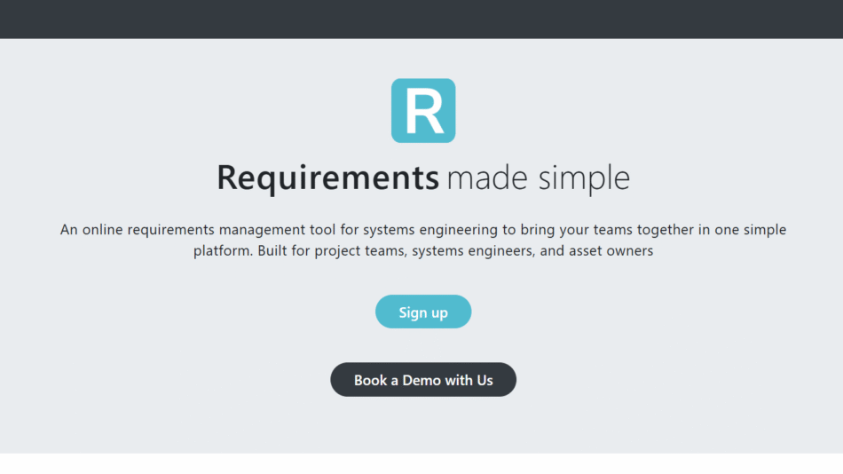
Task: Open Book a Demo with Us
Action: (423, 380)
